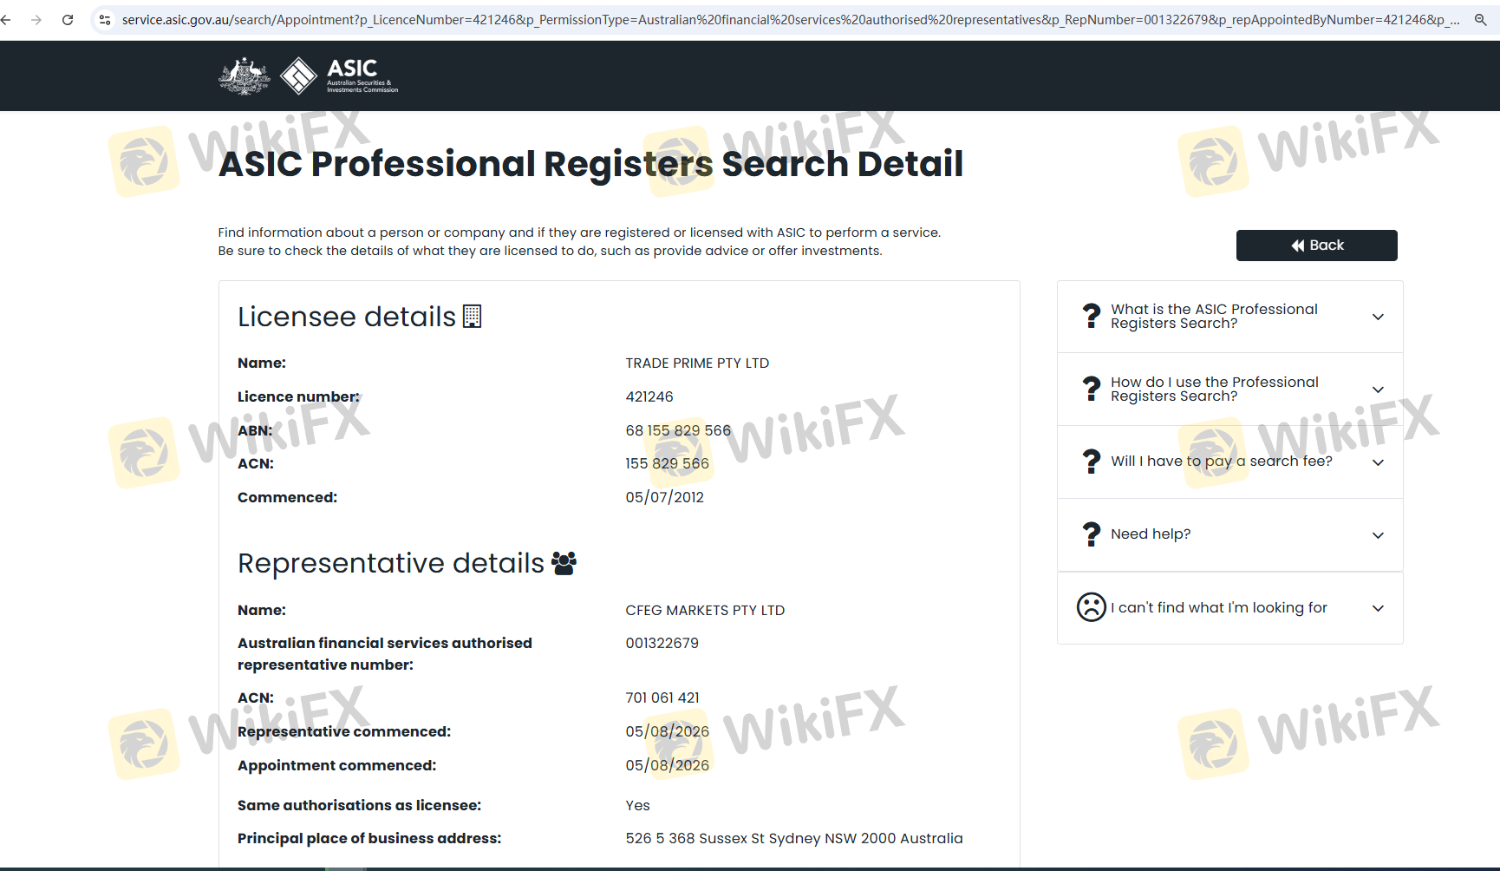This screenshot has width=1500, height=871.
Task: Click the zoom magnifier icon in address bar
Action: 1480,19
